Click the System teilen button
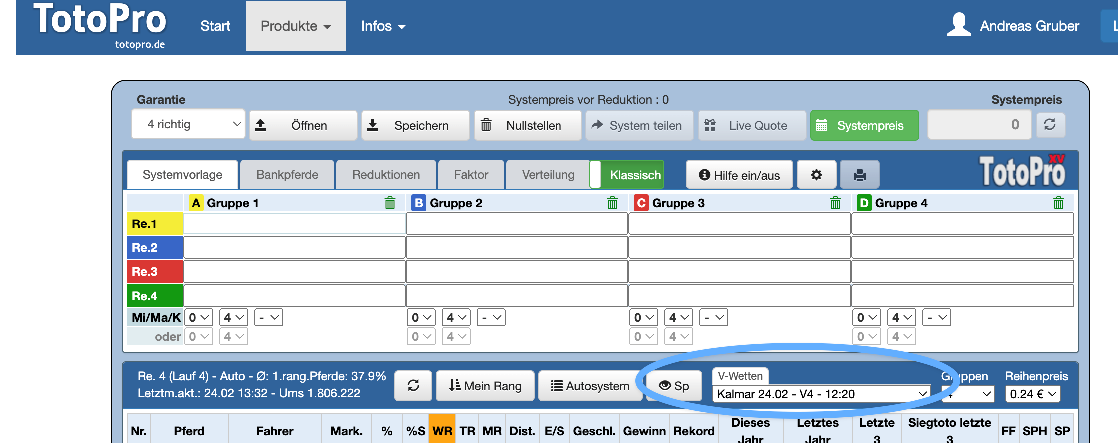 [640, 125]
